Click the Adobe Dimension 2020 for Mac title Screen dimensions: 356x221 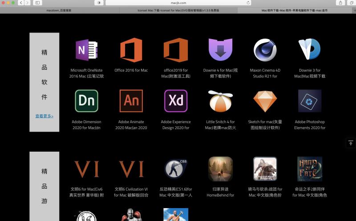pos(86,125)
